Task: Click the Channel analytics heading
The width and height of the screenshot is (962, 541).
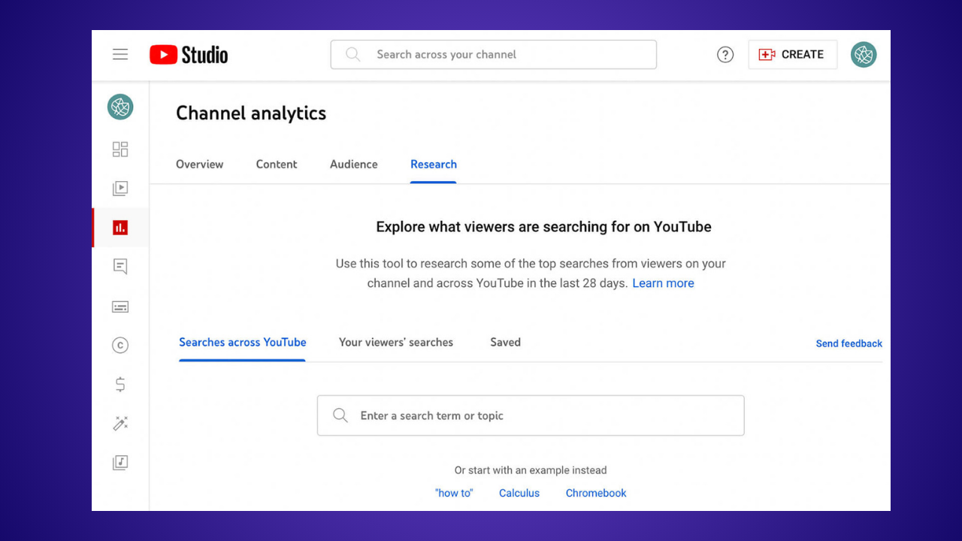Action: 251,113
